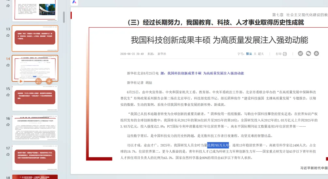The width and height of the screenshot is (328, 179).
Task: Click slide number 13 label
Action: 8,29
